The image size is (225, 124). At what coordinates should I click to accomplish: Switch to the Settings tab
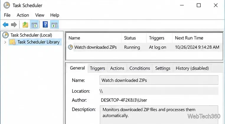163,68
